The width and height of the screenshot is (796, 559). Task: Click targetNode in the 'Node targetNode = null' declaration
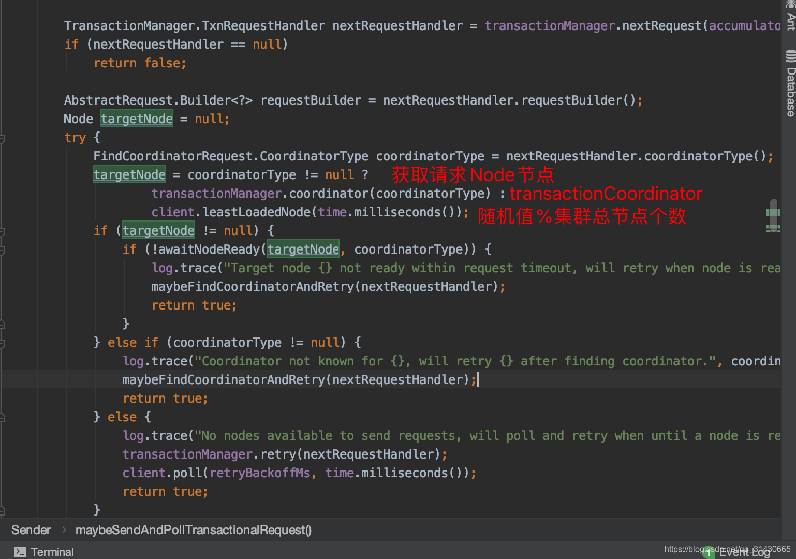click(137, 119)
